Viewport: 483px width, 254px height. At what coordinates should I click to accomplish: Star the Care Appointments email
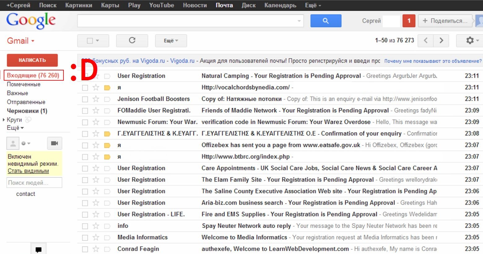(x=96, y=168)
